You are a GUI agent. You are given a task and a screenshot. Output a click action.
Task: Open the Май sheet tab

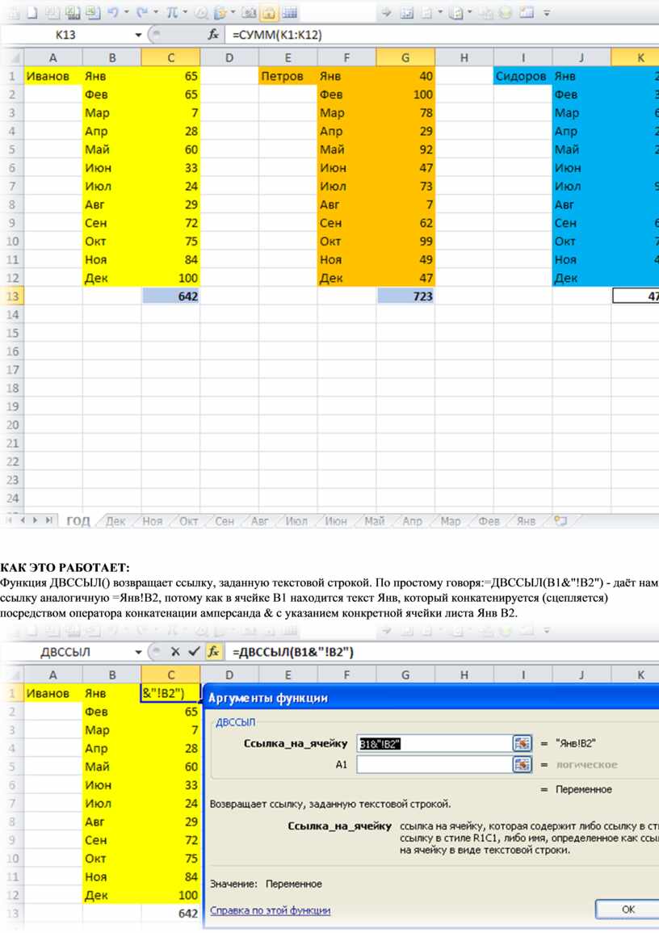coord(374,521)
